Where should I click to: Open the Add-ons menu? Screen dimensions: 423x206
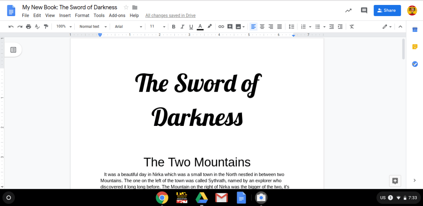[117, 16]
